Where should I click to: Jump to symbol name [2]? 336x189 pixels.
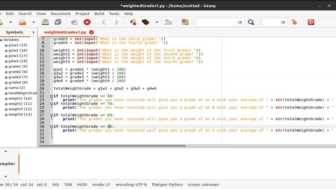tap(17, 88)
